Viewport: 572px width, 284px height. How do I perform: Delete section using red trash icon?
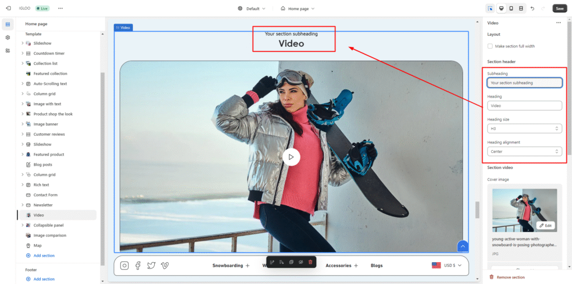[x=310, y=262]
